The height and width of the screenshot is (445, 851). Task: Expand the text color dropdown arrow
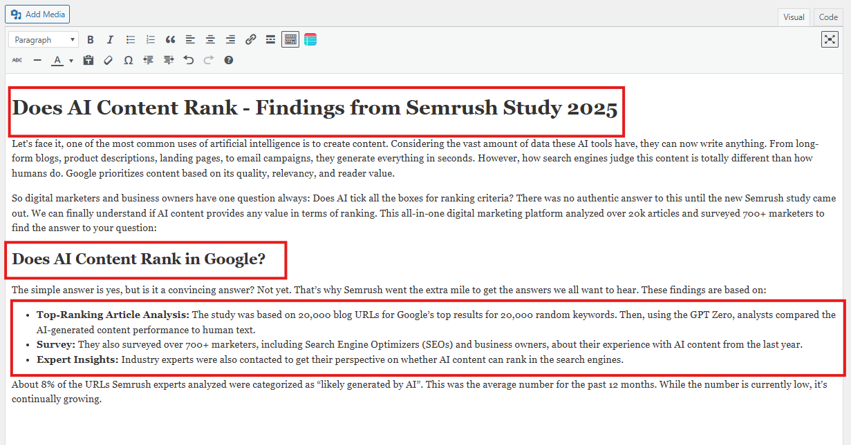(71, 61)
